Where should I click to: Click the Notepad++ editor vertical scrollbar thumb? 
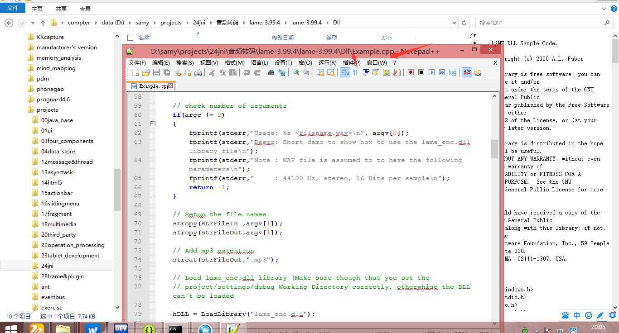(x=494, y=149)
